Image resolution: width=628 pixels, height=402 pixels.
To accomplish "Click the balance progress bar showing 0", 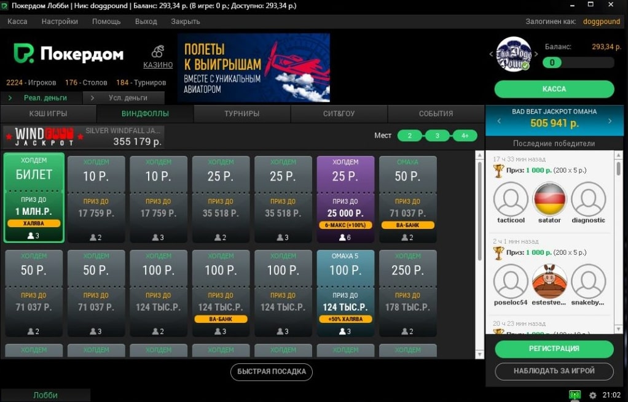I will click(578, 63).
